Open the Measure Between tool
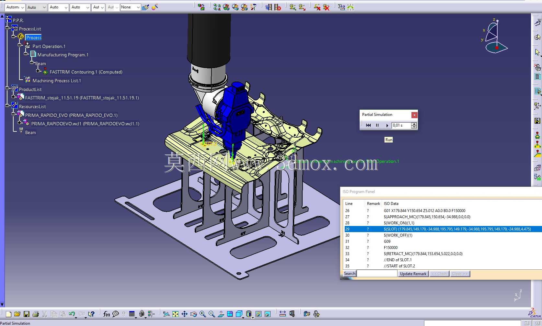Screen dimensions: 542x326 pyautogui.click(x=283, y=314)
